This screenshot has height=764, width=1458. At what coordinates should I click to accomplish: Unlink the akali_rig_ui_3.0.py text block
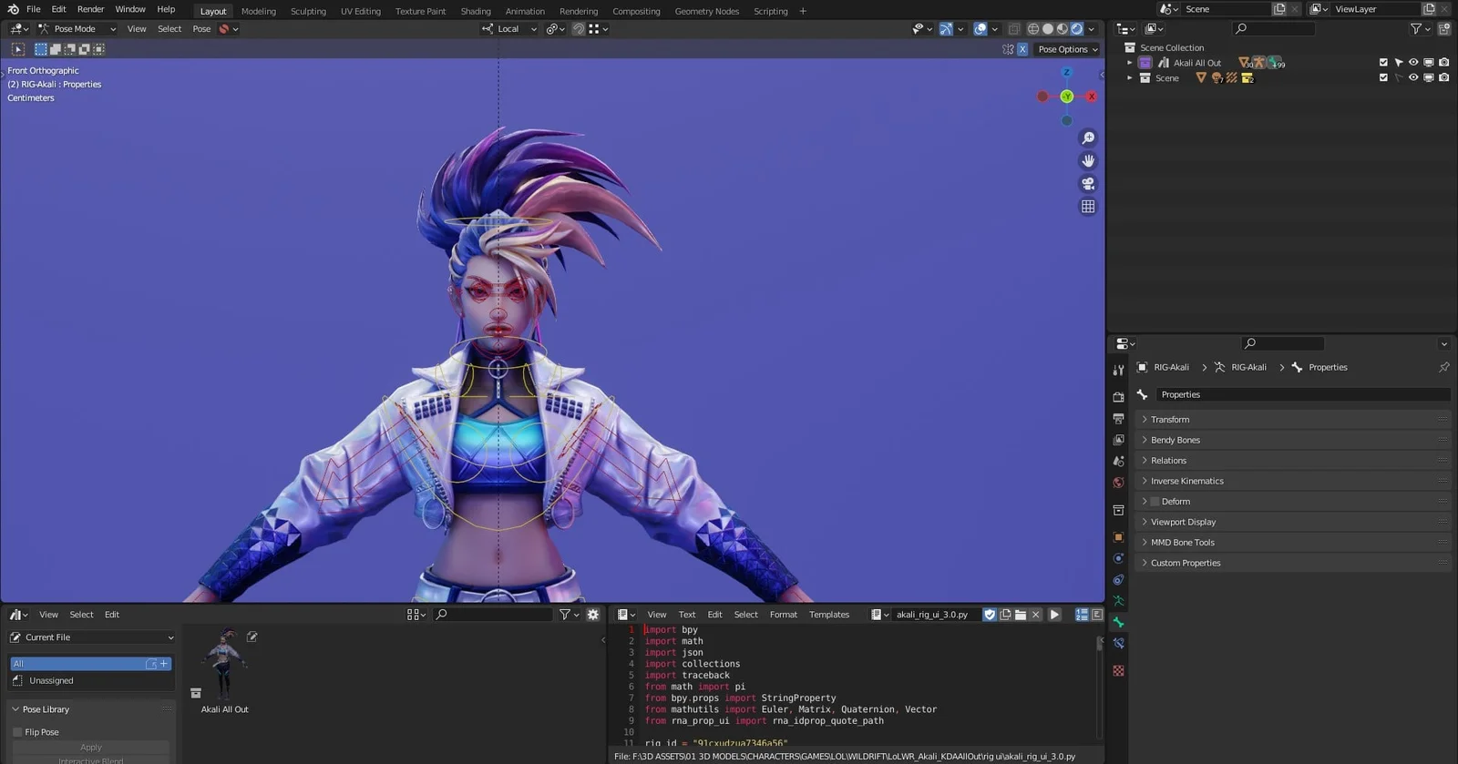click(x=1036, y=615)
